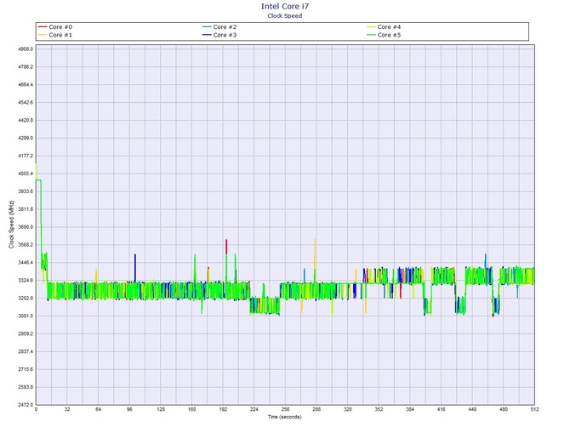This screenshot has width=570, height=427.
Task: Click the 512 x-axis tick label
Action: (535, 409)
